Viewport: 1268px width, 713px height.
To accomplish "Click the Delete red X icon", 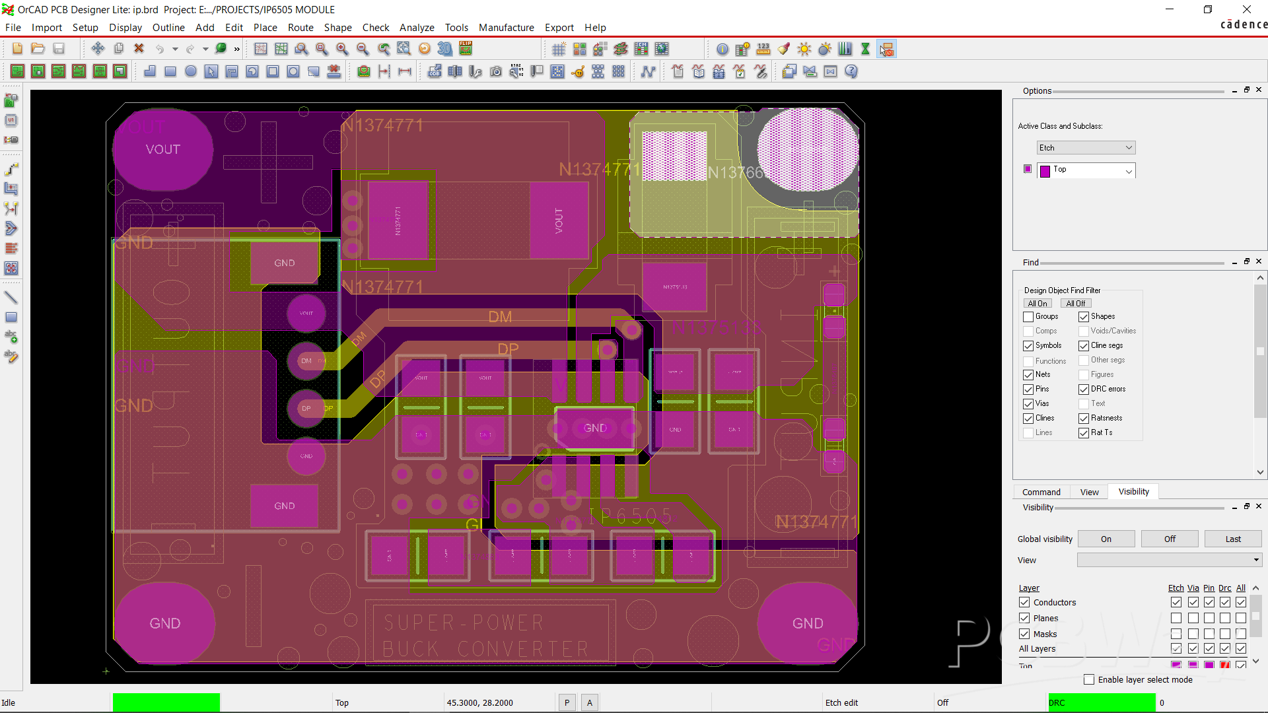I will pos(139,49).
